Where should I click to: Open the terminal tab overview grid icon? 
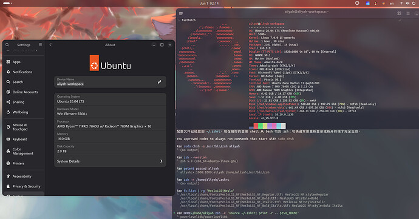point(399,13)
